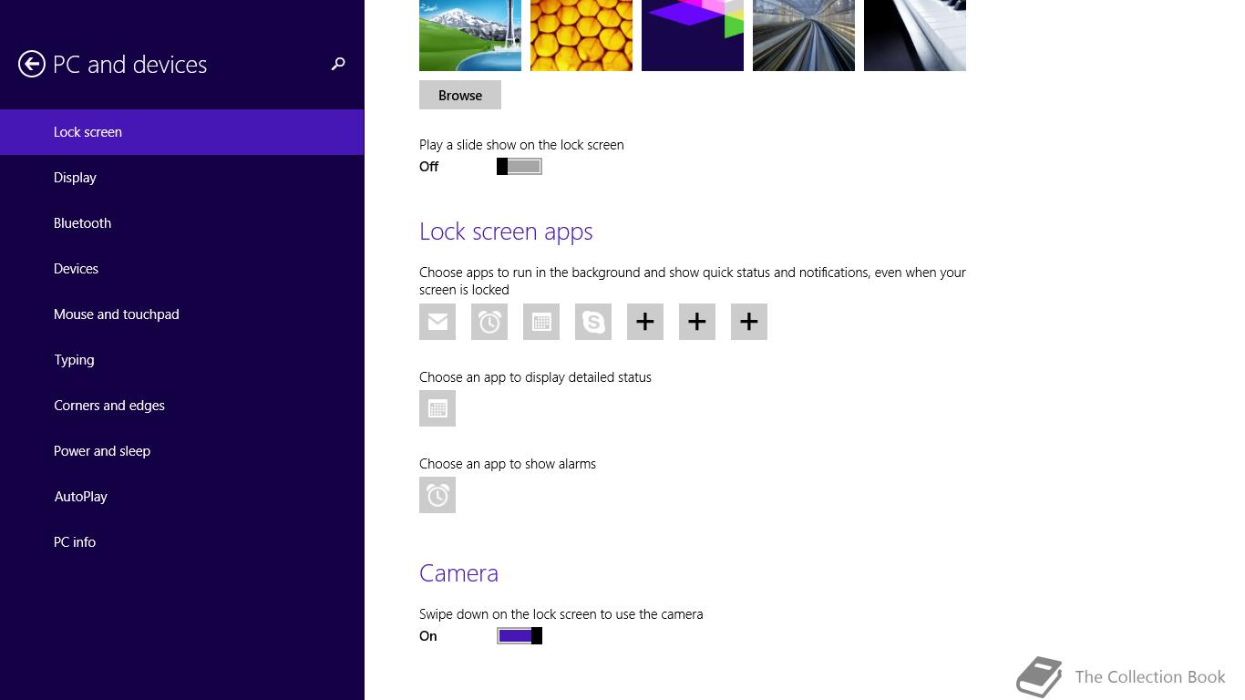This screenshot has width=1245, height=700.
Task: Choose the railway tunnel lock screen thumbnail
Action: click(804, 36)
